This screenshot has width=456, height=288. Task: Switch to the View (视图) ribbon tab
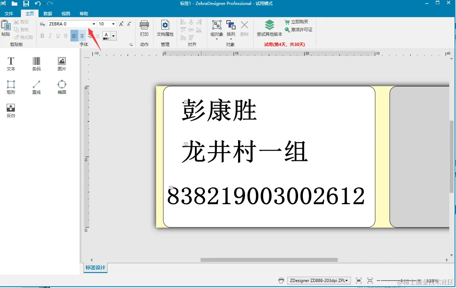(x=66, y=13)
